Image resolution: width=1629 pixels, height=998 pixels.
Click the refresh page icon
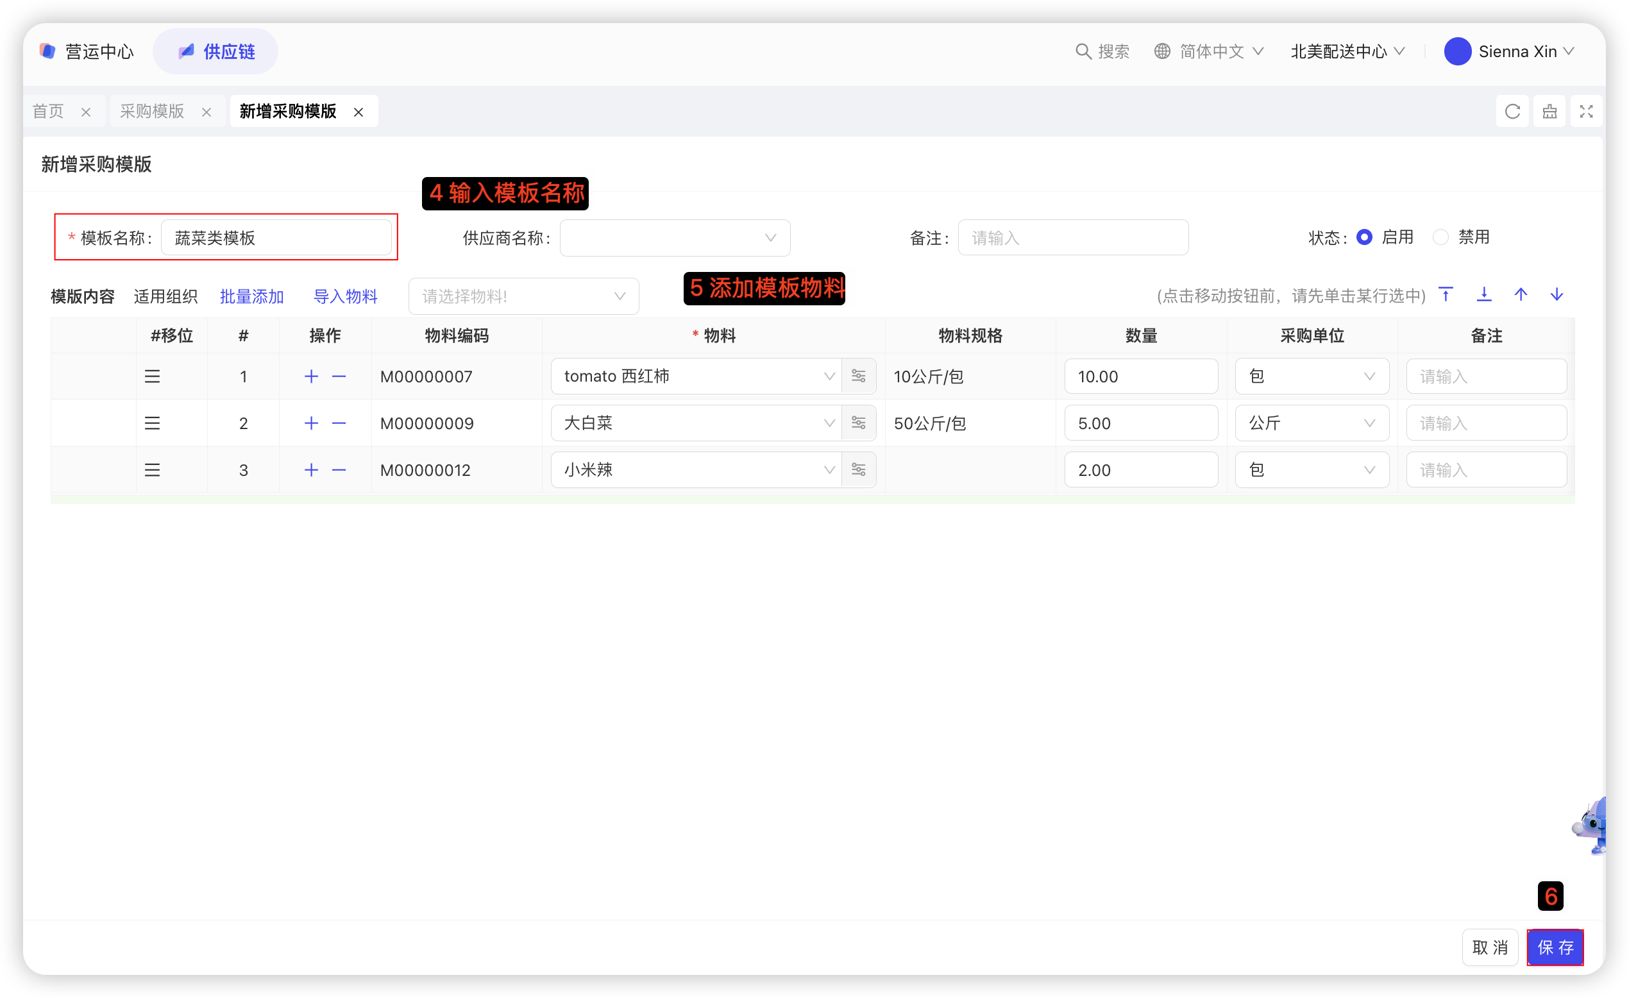(1512, 111)
